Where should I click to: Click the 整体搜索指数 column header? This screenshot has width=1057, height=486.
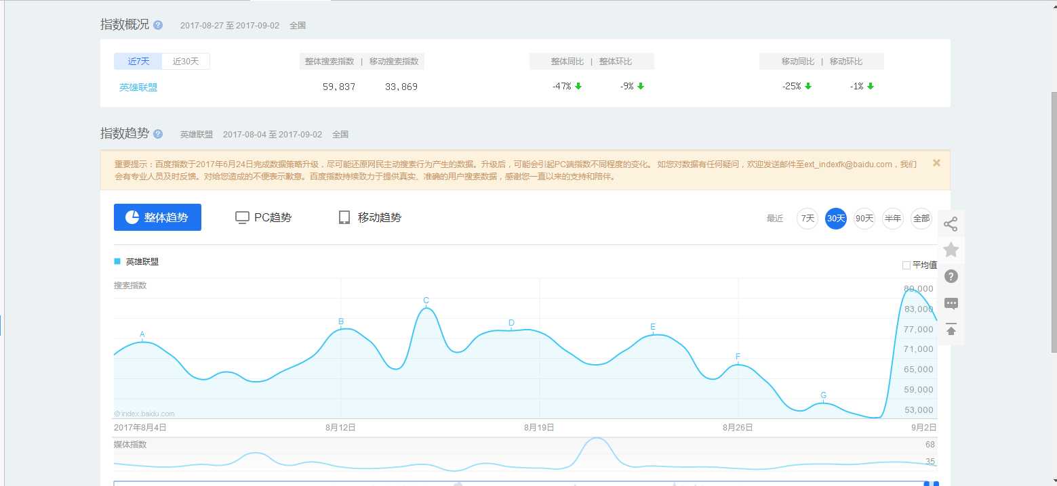click(330, 62)
